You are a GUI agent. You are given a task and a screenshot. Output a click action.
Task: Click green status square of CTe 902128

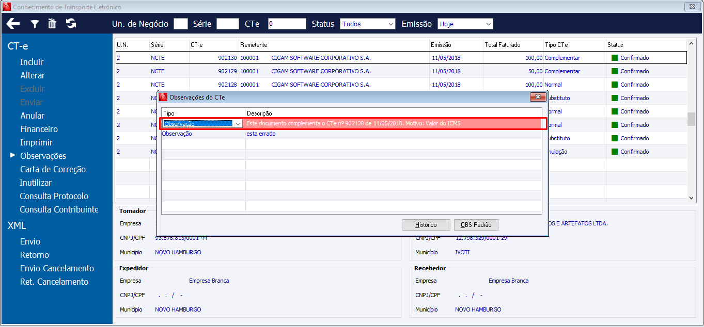pos(615,85)
